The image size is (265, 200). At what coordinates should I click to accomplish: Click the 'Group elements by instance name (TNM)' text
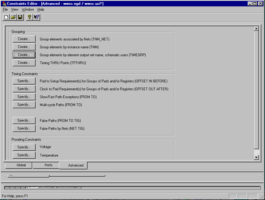69,47
